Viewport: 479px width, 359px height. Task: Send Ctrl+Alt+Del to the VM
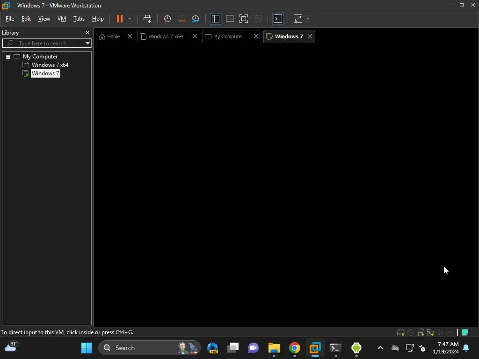(147, 19)
